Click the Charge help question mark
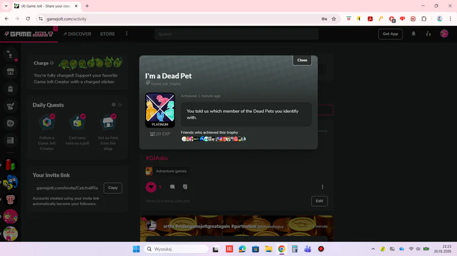Viewport: 457px width, 256px height. point(52,63)
